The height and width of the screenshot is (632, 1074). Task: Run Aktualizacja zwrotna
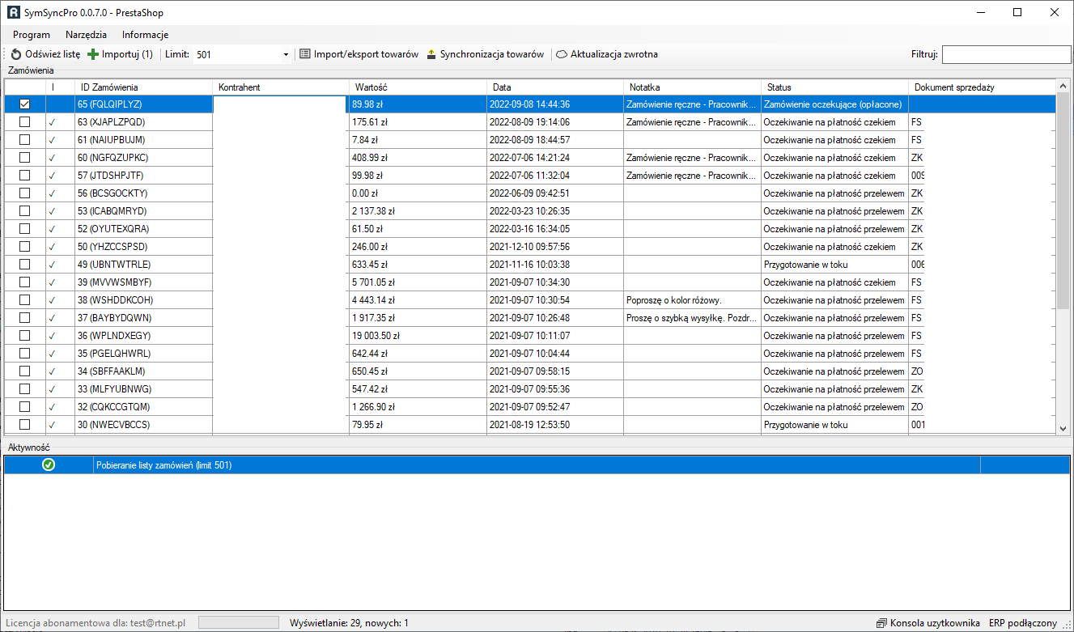pyautogui.click(x=606, y=54)
